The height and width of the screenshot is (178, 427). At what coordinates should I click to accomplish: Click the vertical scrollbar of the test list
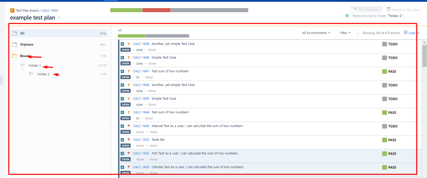point(424,56)
